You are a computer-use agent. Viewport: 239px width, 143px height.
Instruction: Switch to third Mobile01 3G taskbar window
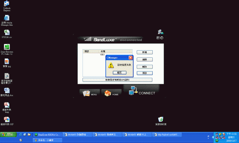[137, 135]
